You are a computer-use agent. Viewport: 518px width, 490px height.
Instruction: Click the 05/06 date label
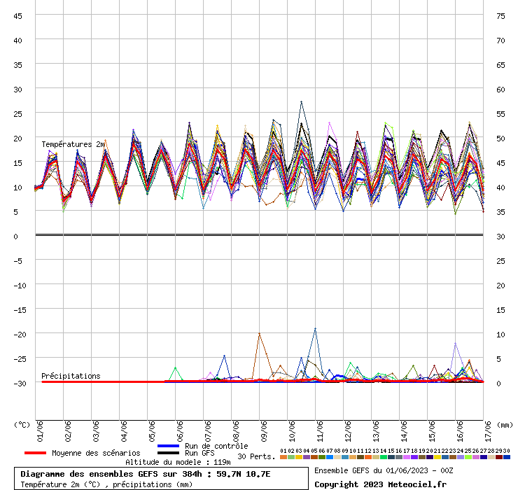coord(152,431)
